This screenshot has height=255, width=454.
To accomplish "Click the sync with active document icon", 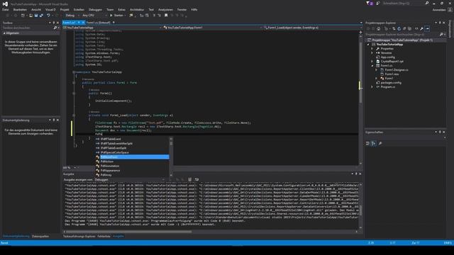I will [x=394, y=28].
